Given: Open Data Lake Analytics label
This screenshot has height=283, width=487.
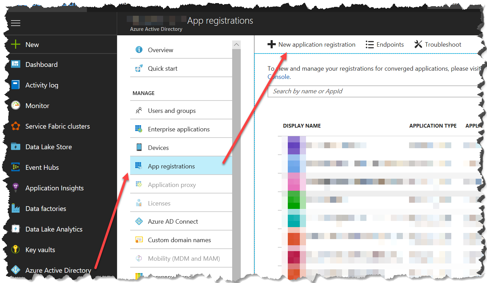Looking at the screenshot, I should 54,229.
